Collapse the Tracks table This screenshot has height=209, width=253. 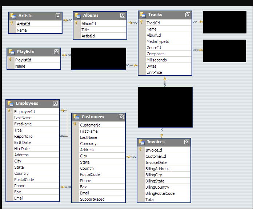click(x=188, y=15)
